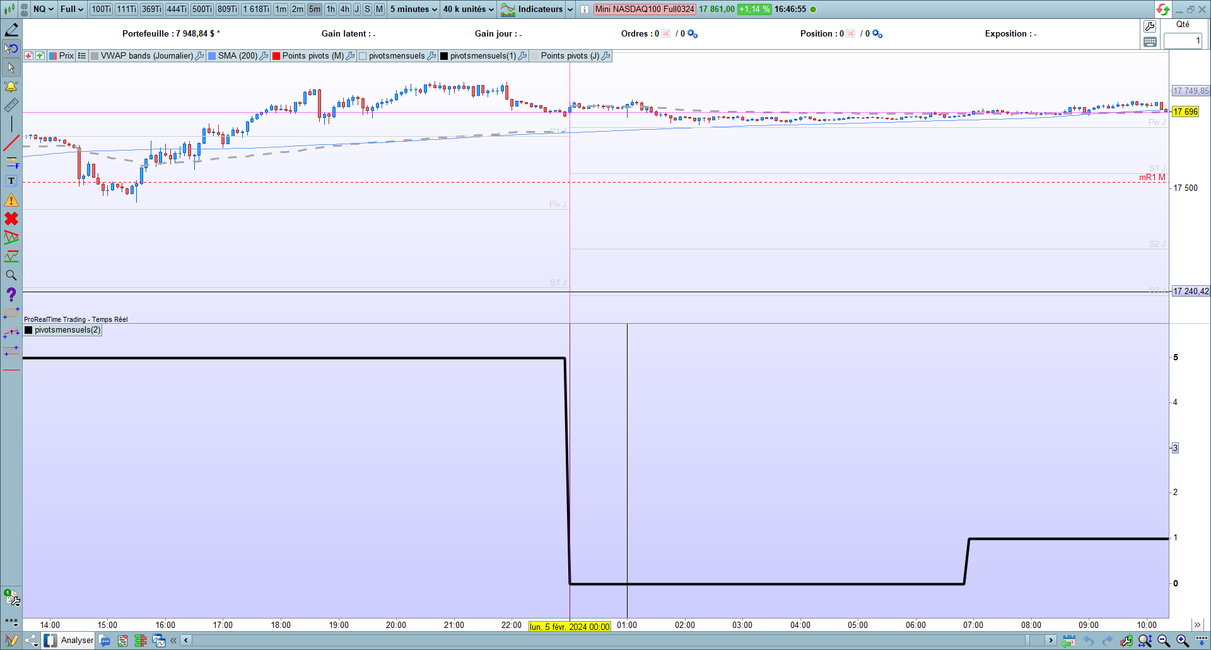Viewport: 1211px width, 650px height.
Task: Toggle the chain link group icon
Action: click(x=24, y=9)
